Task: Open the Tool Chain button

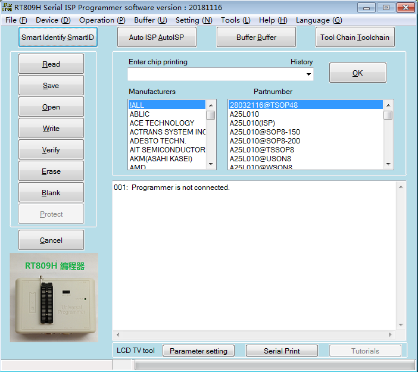Action: 355,37
